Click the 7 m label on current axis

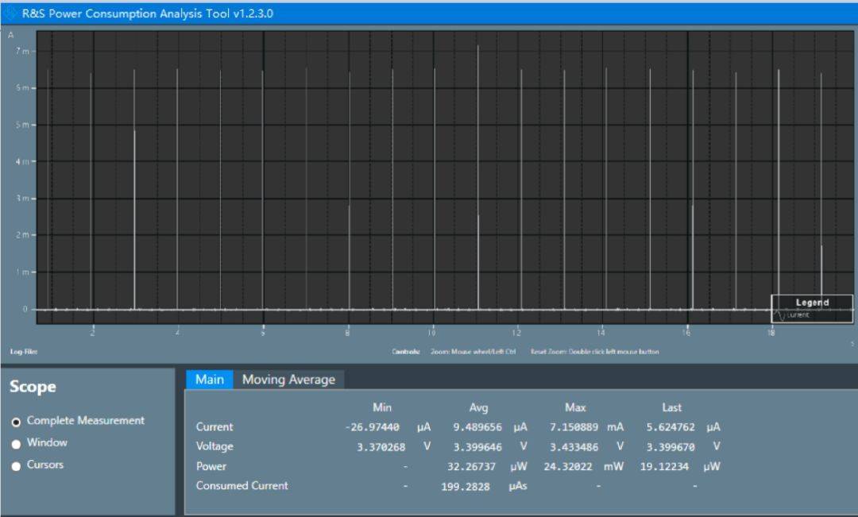tap(23, 51)
